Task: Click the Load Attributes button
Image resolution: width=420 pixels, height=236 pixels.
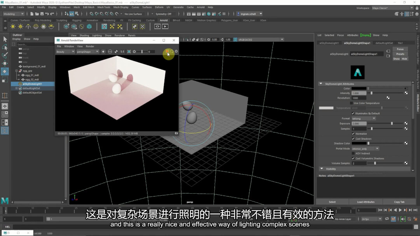Action: tap(366, 202)
